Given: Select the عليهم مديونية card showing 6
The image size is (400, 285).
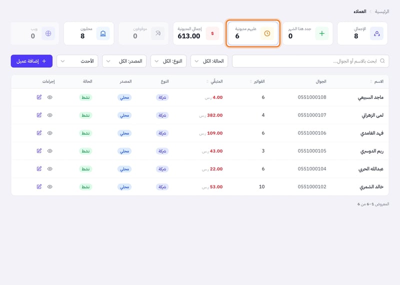Looking at the screenshot, I should (x=253, y=33).
